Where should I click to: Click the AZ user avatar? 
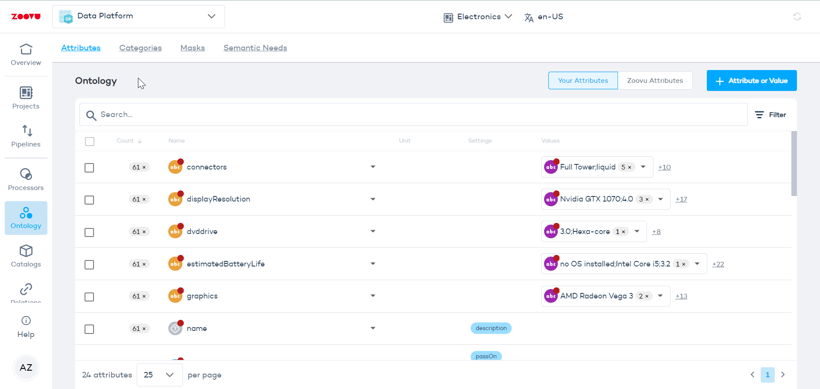click(x=26, y=368)
